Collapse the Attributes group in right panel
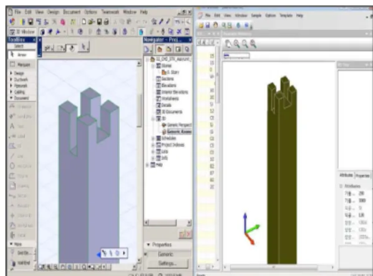This screenshot has width=373, height=276. [x=341, y=186]
